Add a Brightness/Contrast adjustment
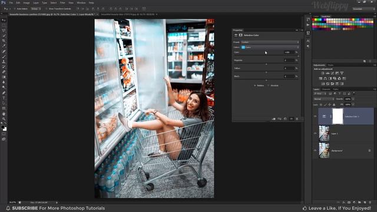 click(x=323, y=73)
